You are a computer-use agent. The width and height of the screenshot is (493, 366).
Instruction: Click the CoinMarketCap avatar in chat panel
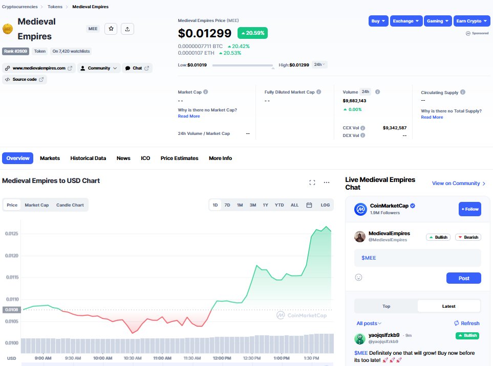(360, 209)
